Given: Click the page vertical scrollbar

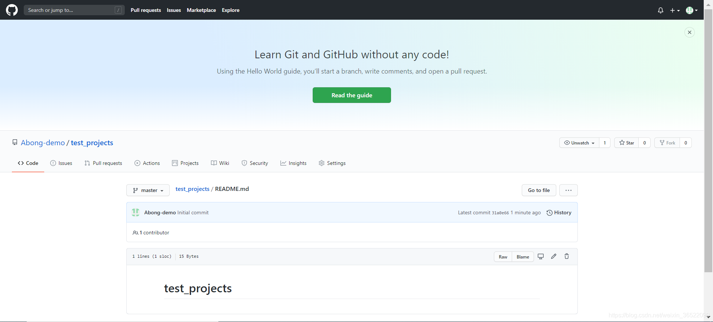Looking at the screenshot, I should pyautogui.click(x=709, y=141).
